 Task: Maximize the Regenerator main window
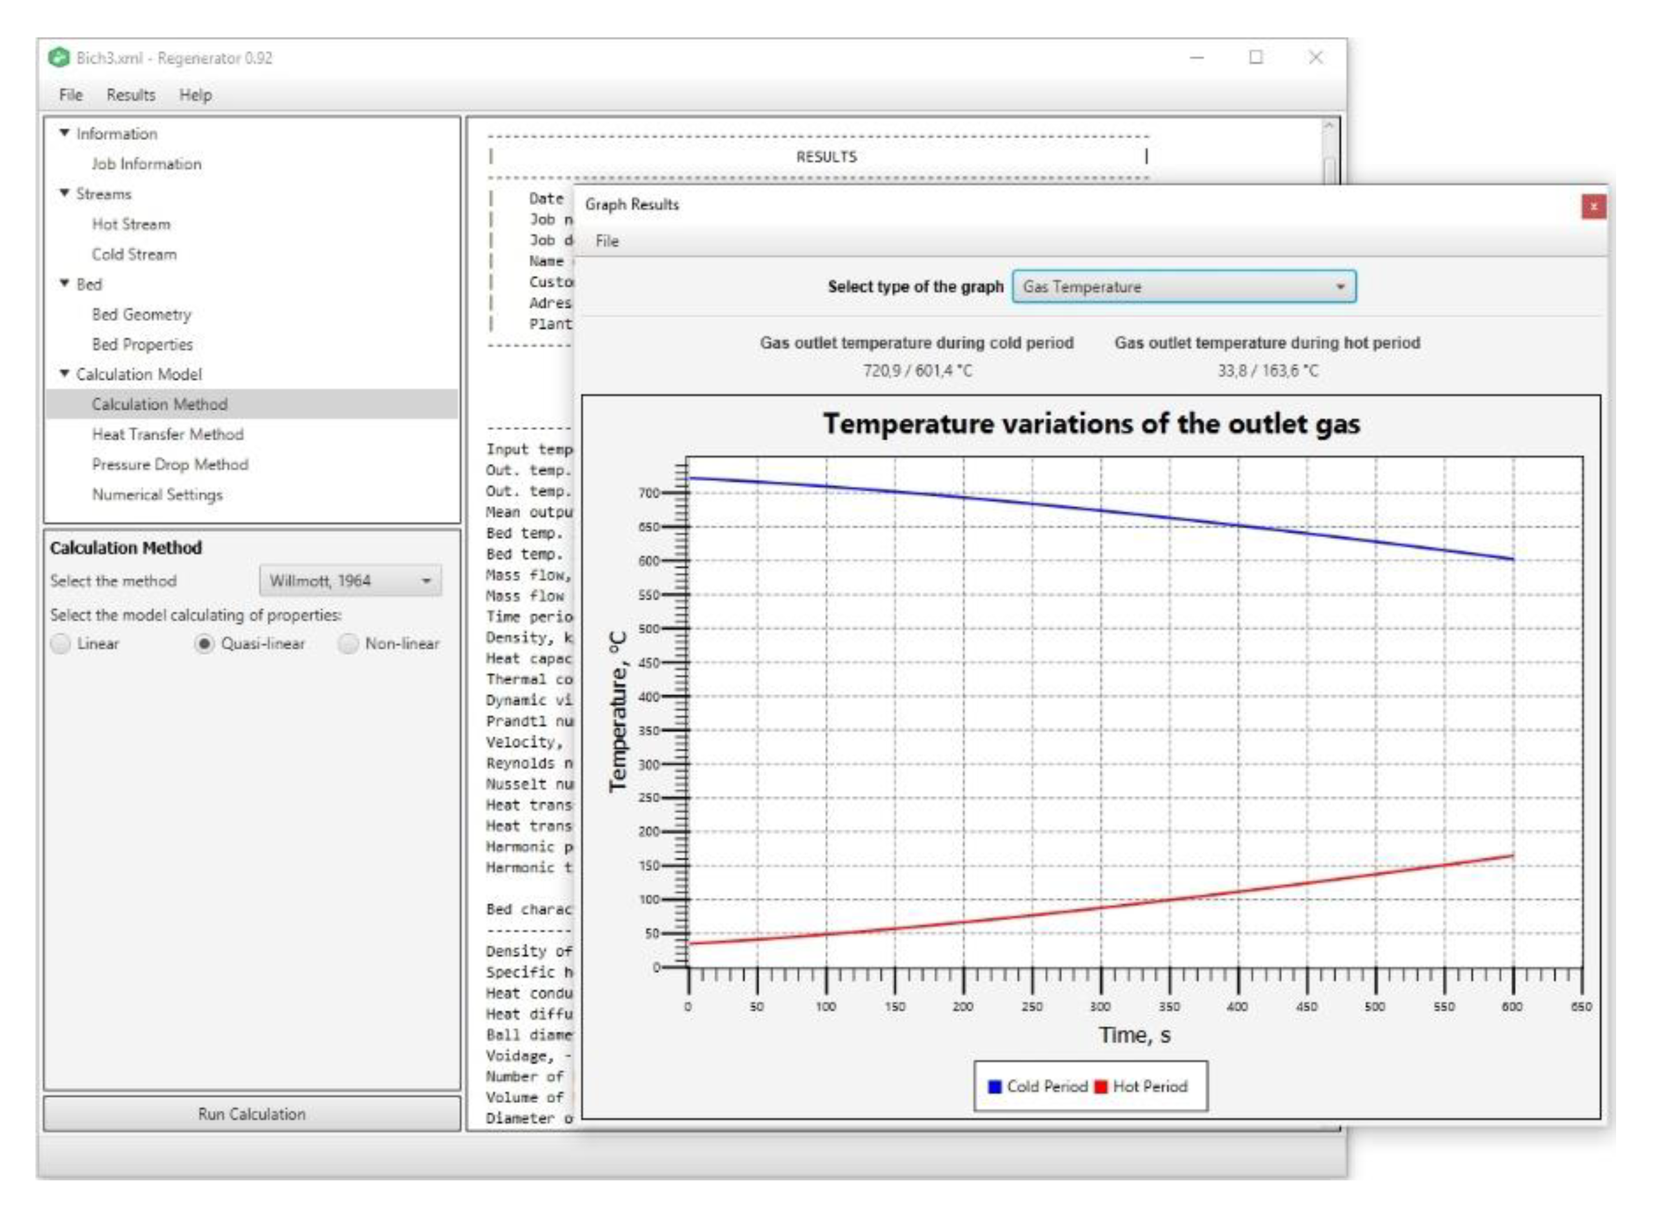(1255, 57)
